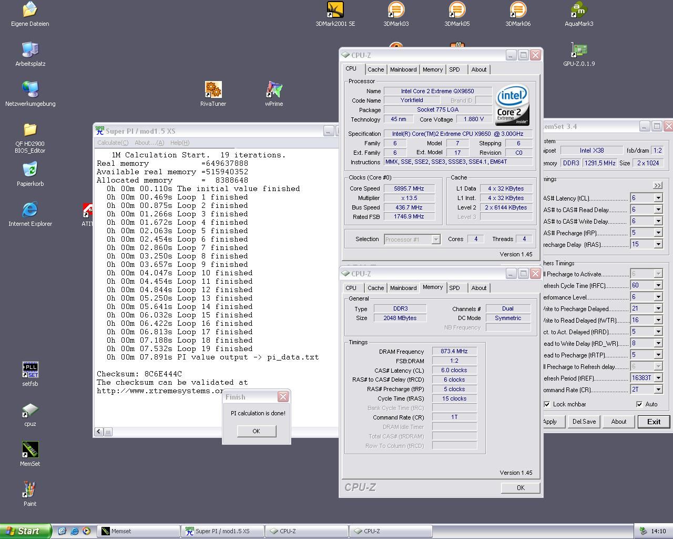The width and height of the screenshot is (673, 539).
Task: Click the Core Speed 5895.7 MHz value
Action: 409,188
